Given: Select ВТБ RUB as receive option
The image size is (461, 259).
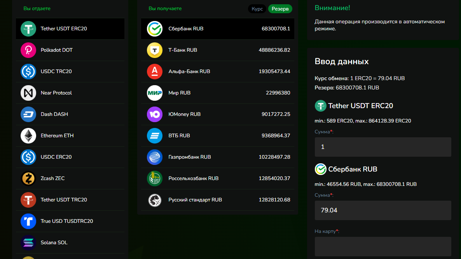Looking at the screenshot, I should point(179,136).
